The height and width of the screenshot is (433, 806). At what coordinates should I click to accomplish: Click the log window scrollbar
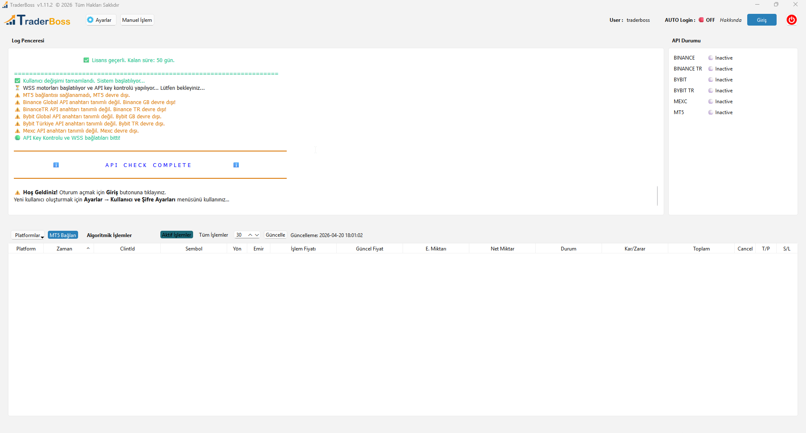pyautogui.click(x=657, y=196)
